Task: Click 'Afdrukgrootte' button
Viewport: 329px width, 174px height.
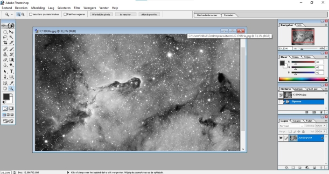Action: tap(149, 14)
